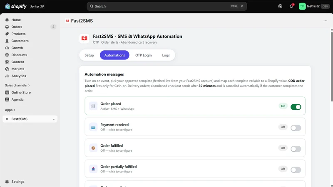Enable the Order fulfilled toggle

tap(296, 149)
